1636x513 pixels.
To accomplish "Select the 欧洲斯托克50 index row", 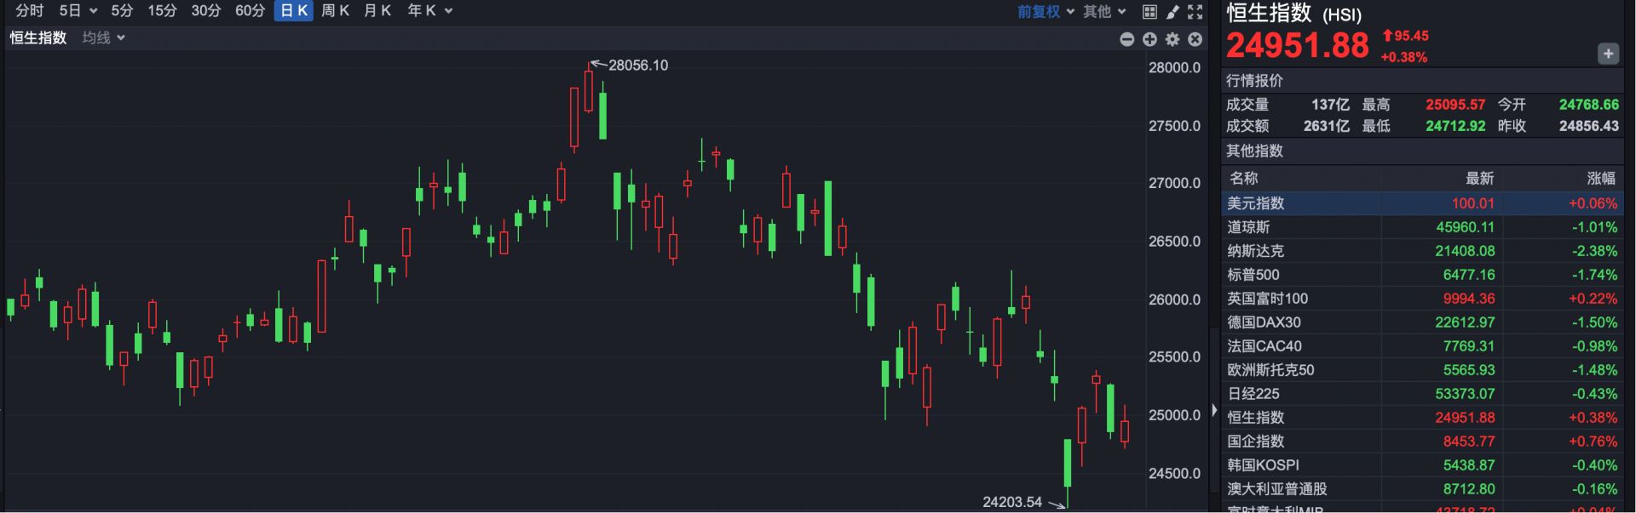I will (1422, 370).
